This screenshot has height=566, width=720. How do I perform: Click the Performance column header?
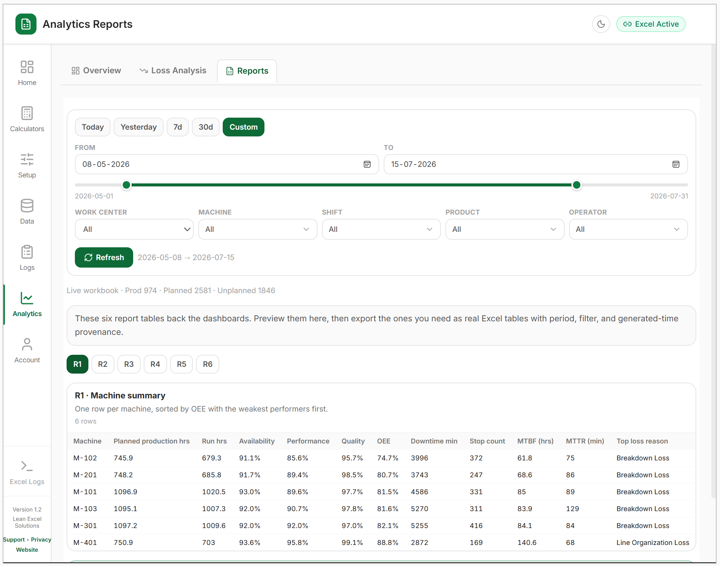[308, 441]
